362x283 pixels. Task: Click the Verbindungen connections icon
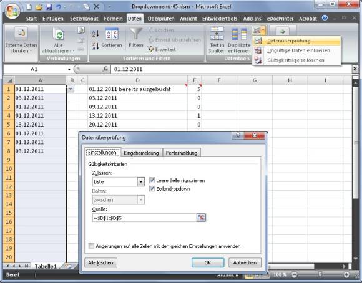pyautogui.click(x=81, y=30)
